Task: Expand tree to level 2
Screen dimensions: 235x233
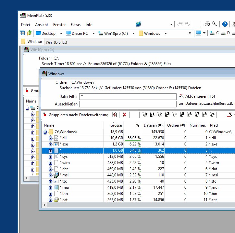Action: (x=160, y=115)
